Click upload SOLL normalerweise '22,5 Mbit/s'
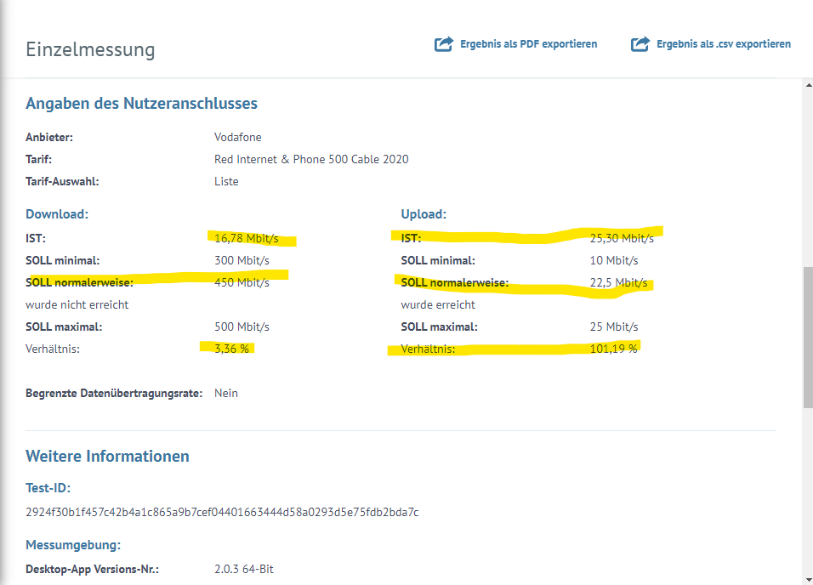The image size is (813, 585). pyautogui.click(x=618, y=282)
